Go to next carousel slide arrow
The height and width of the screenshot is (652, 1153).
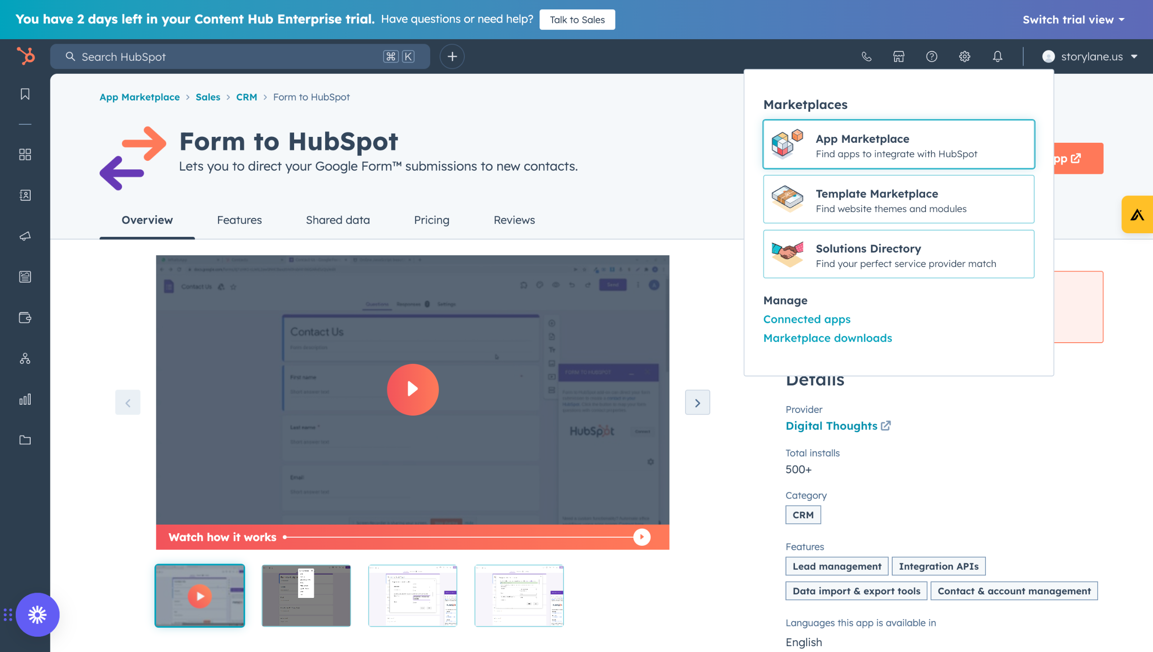pyautogui.click(x=697, y=403)
